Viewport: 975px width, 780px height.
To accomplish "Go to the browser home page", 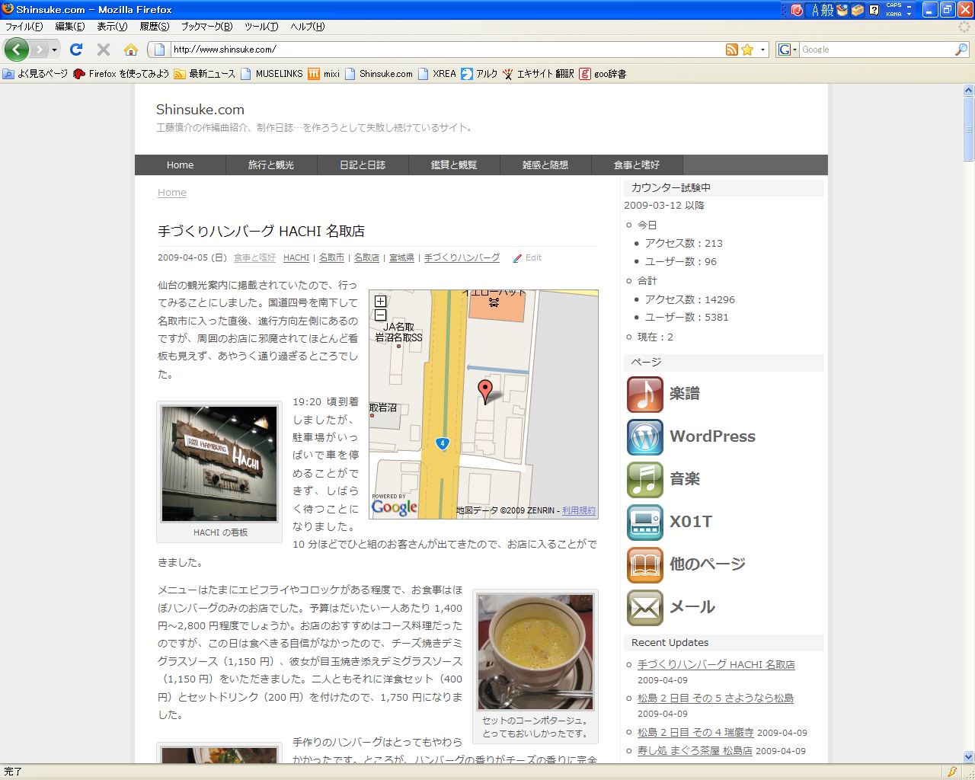I will (131, 50).
